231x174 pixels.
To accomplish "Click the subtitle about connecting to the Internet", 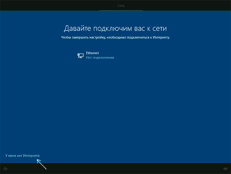I will [x=115, y=37].
